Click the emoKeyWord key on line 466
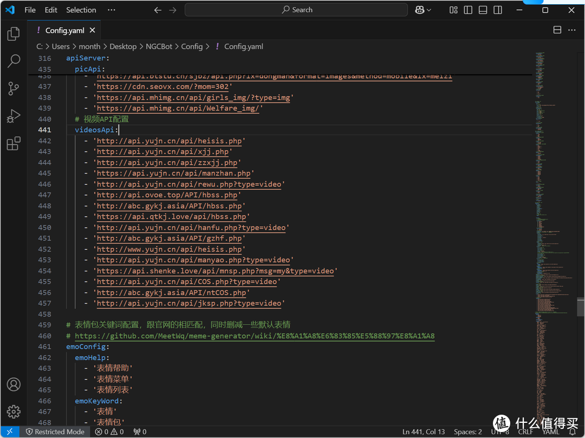The image size is (585, 438). 96,401
